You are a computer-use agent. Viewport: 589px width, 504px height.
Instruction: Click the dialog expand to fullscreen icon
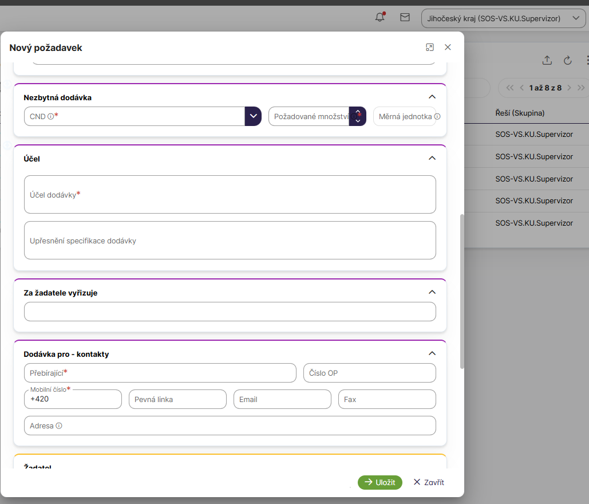coord(430,48)
